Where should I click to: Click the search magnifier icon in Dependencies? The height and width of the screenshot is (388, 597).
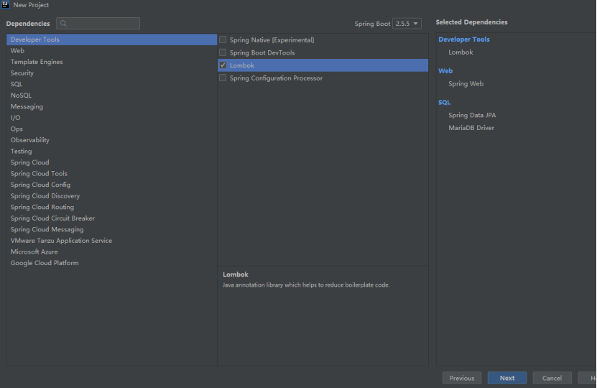click(63, 24)
